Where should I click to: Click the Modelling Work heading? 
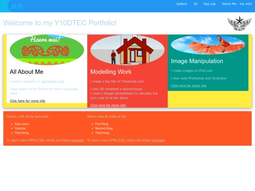(111, 72)
